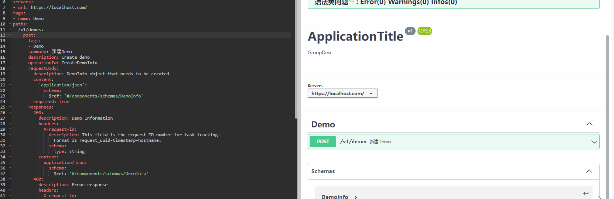Fold the responses block at line 25
The height and width of the screenshot is (199, 614).
tap(10, 107)
